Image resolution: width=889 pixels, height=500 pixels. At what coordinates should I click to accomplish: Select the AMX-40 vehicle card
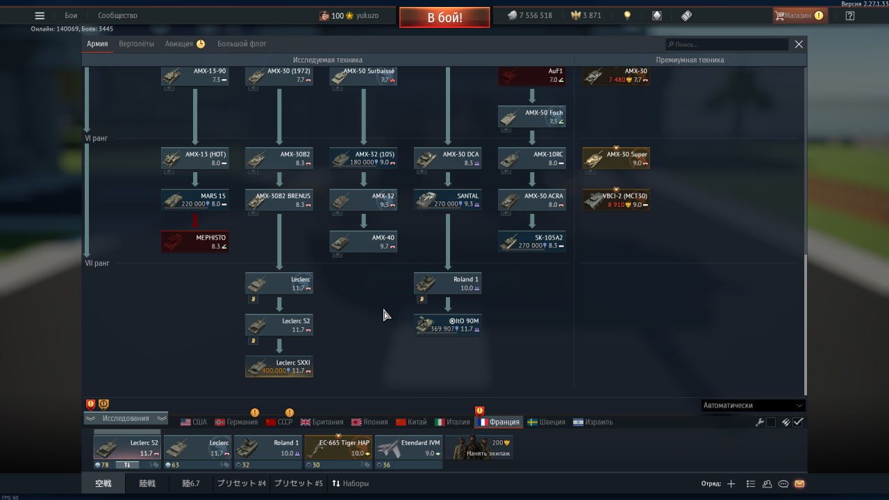click(363, 242)
